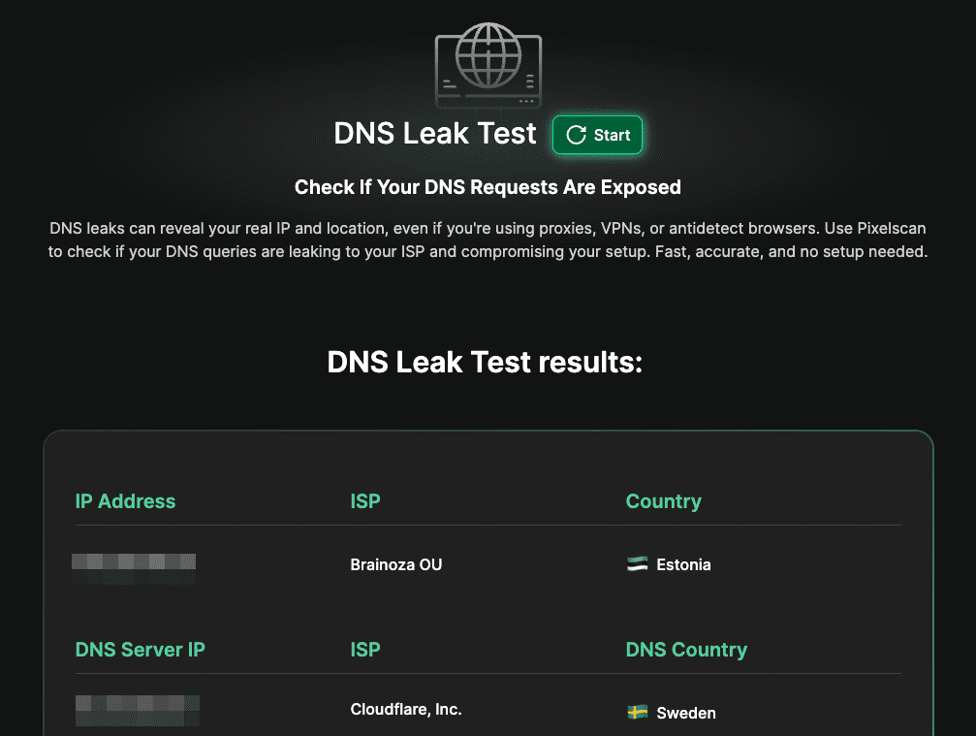The width and height of the screenshot is (976, 736).
Task: Click the refresh arrow icon in Start button
Action: coord(576,135)
